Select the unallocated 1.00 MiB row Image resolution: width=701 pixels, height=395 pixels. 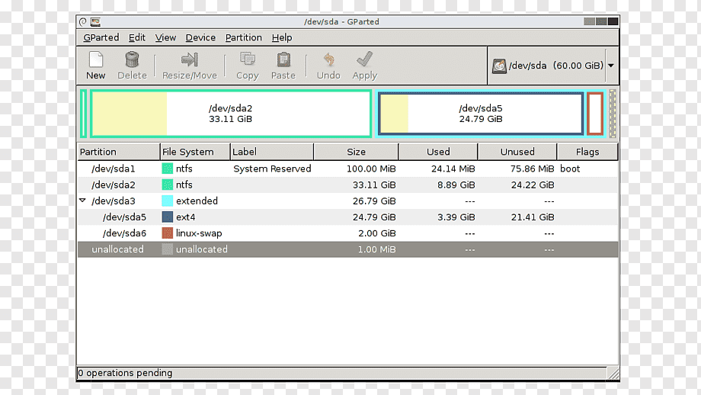(347, 249)
